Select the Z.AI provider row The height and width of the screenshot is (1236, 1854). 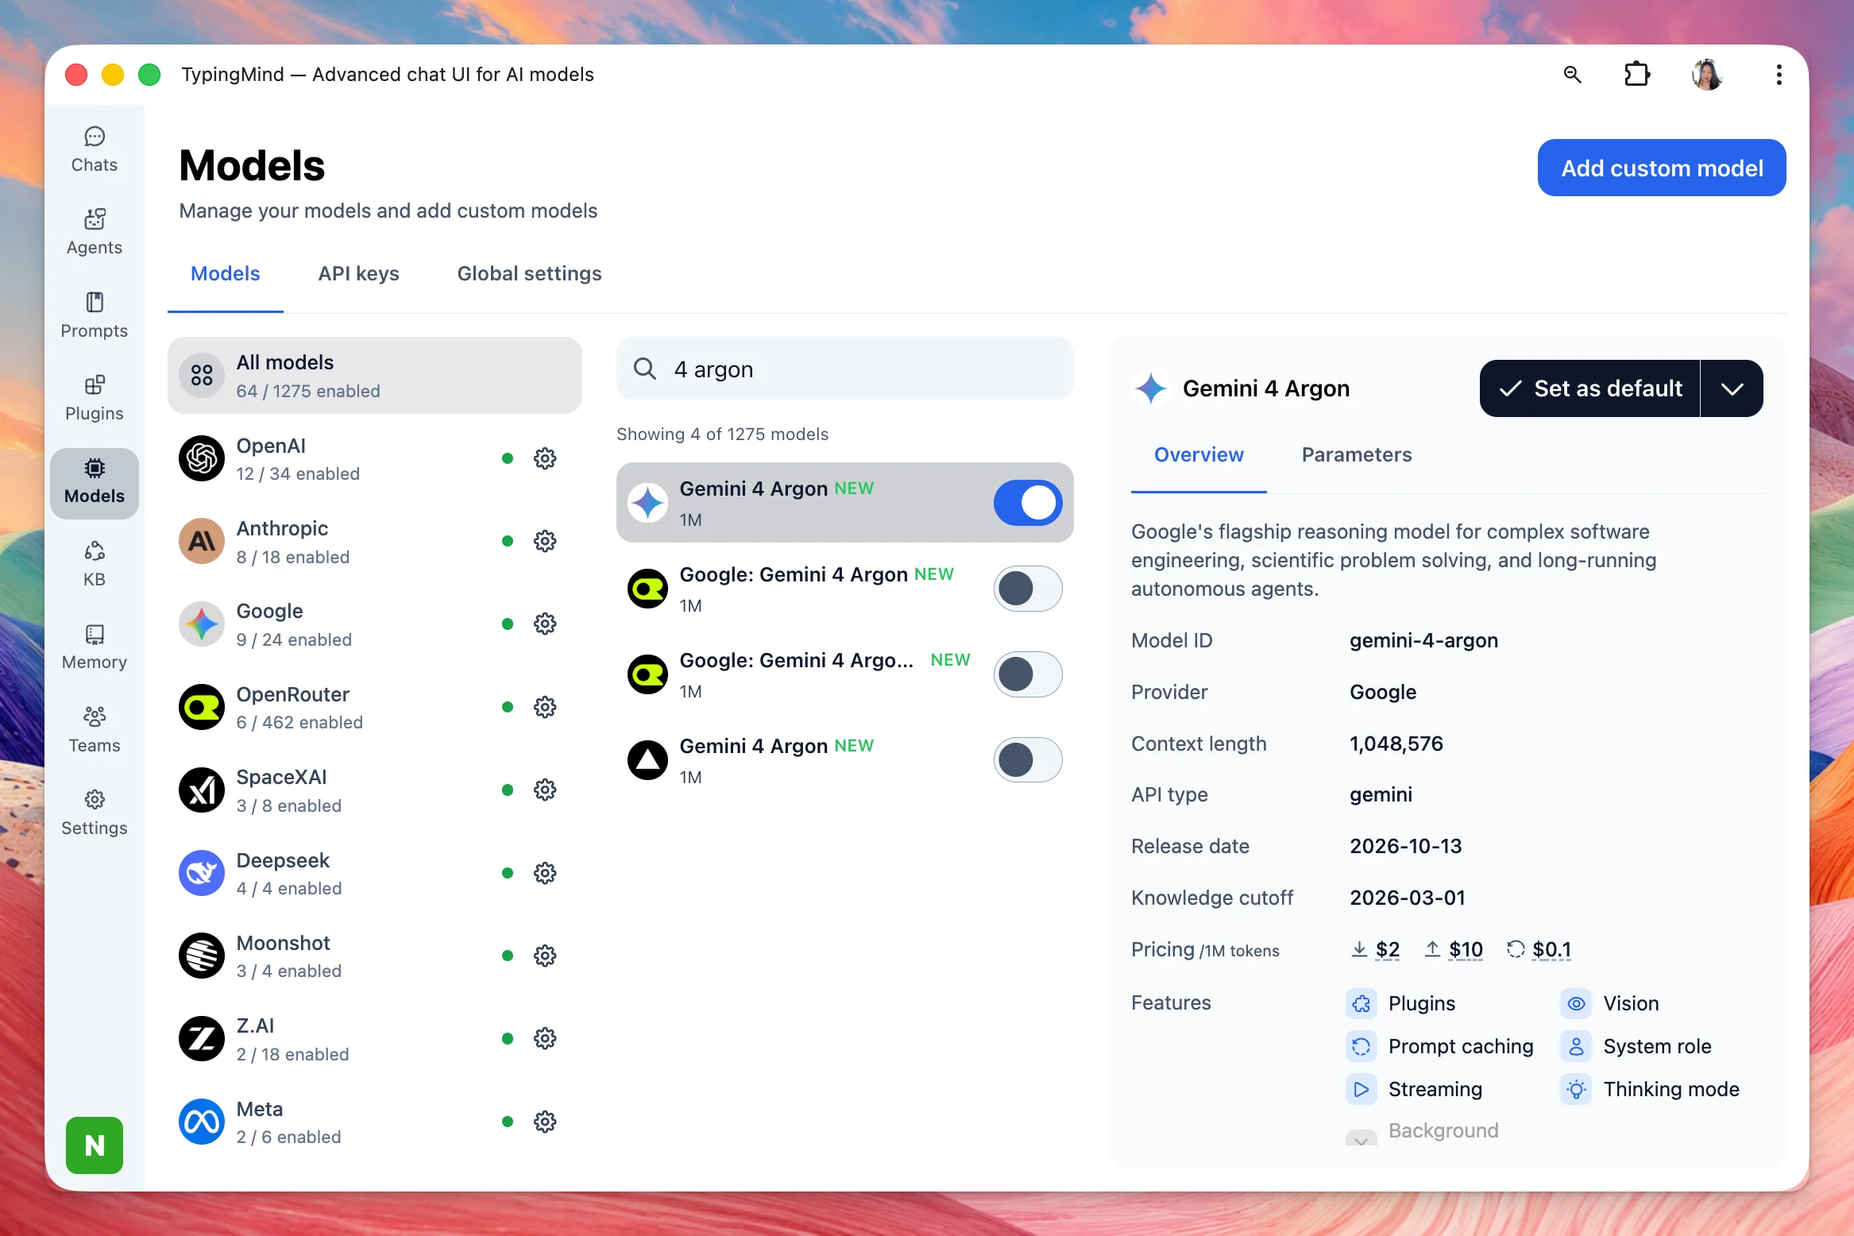tap(375, 1039)
